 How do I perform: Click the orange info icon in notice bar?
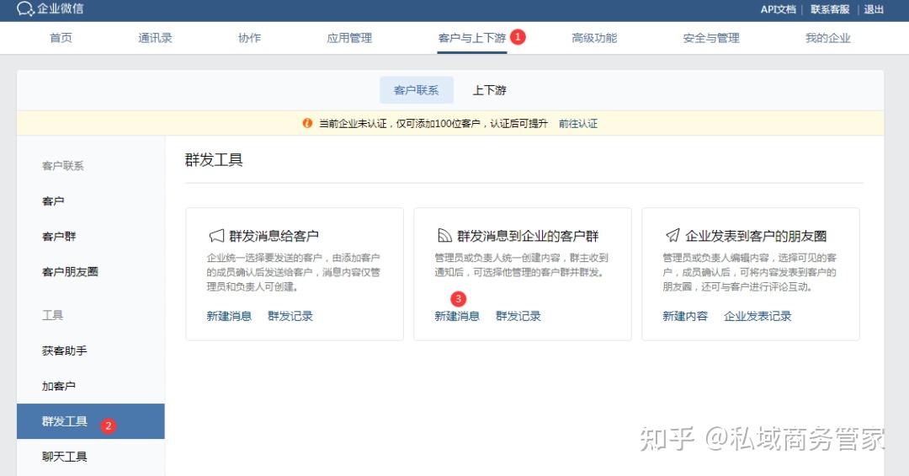click(307, 123)
